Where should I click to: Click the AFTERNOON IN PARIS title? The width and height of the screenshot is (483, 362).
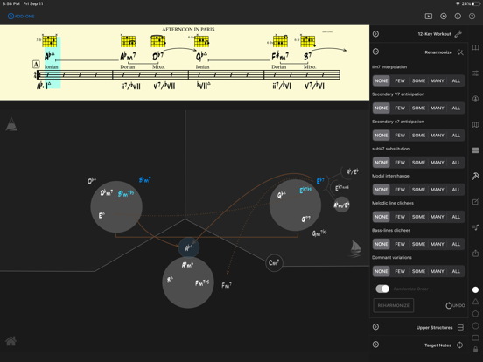[x=188, y=29]
